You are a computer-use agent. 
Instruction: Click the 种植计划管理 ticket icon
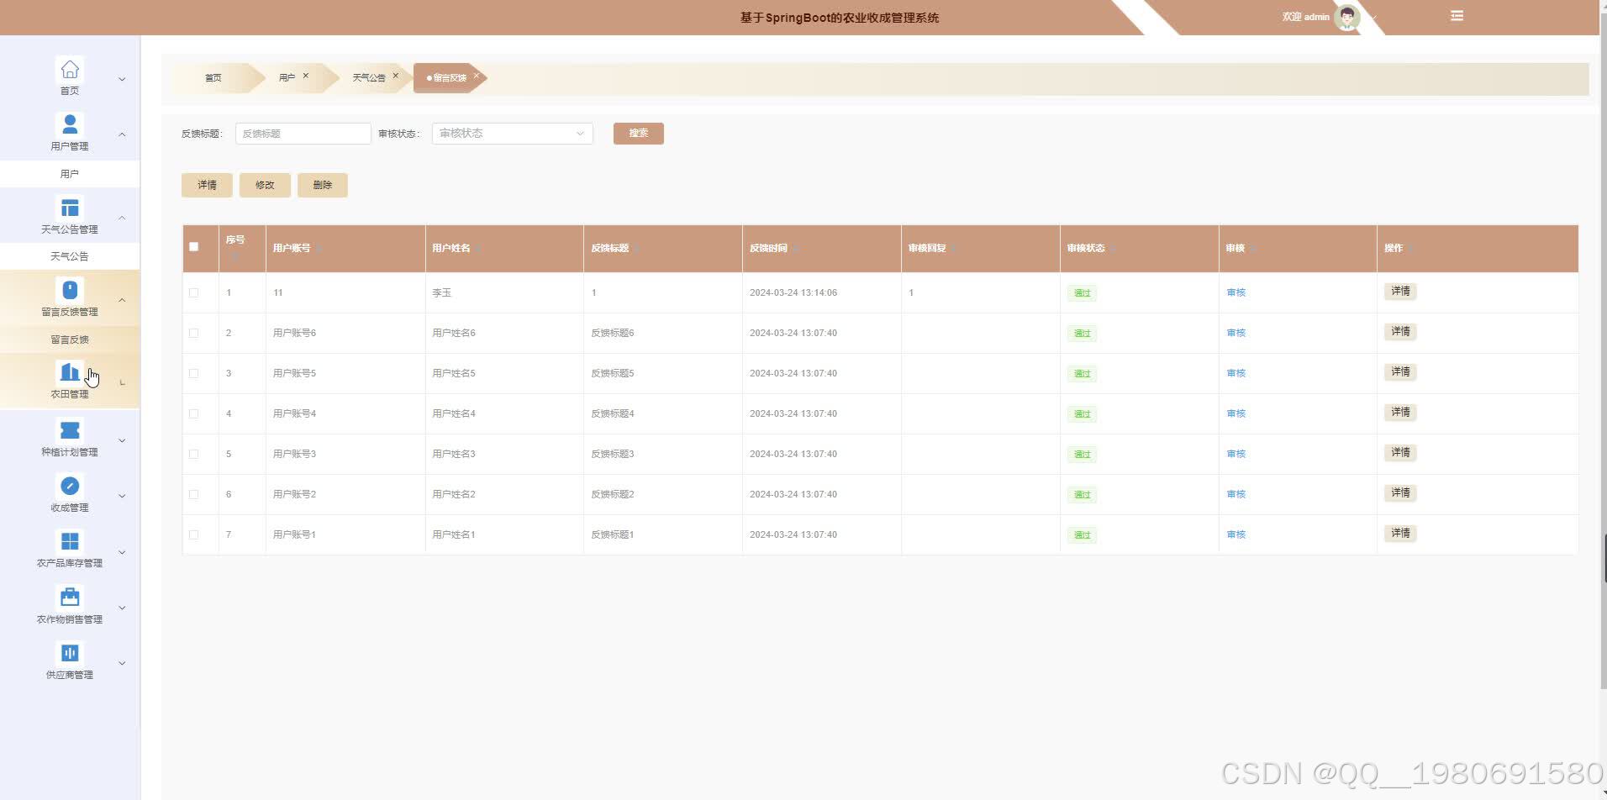70,430
